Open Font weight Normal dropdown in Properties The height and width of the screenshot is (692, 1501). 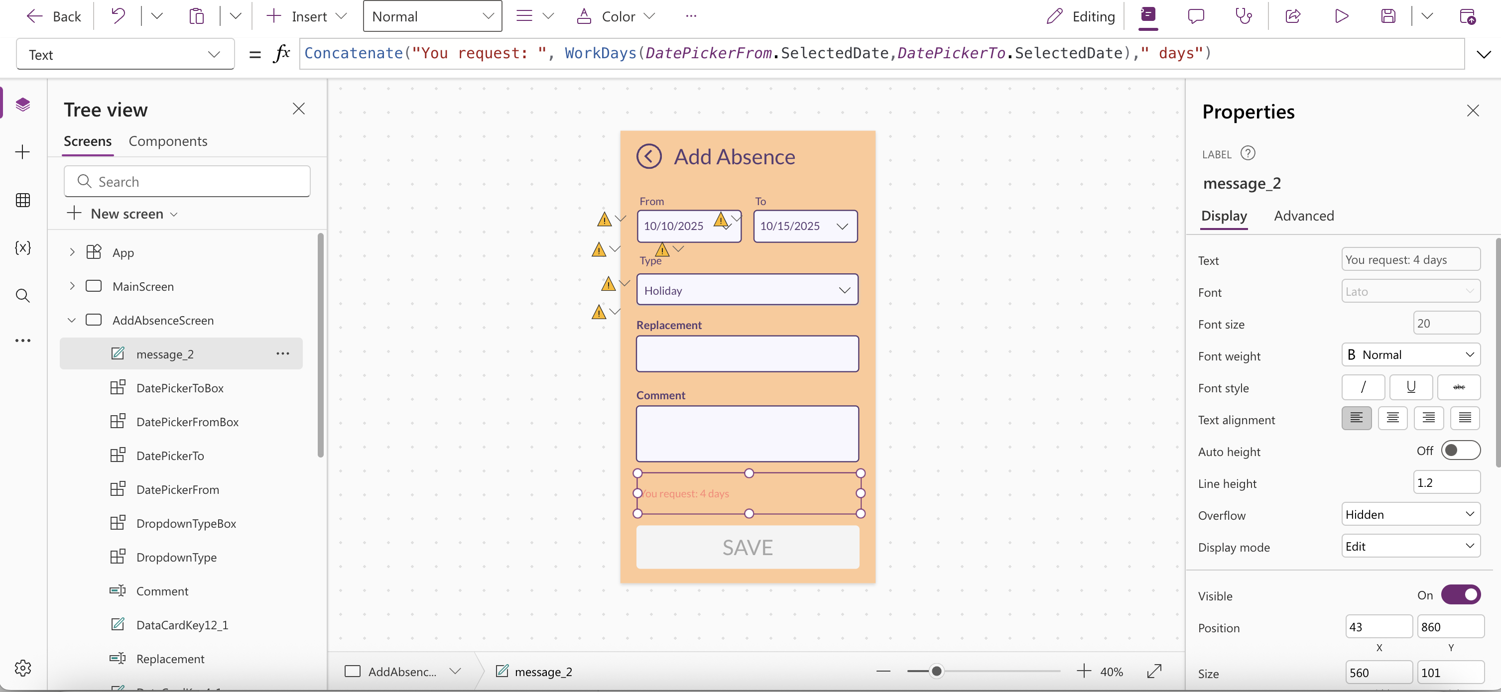[1411, 355]
